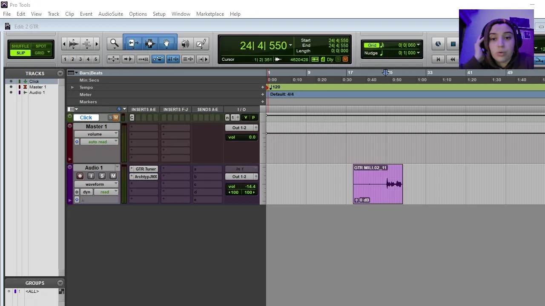Select the Grabber hand tool
This screenshot has height=306, width=545.
pyautogui.click(x=166, y=43)
